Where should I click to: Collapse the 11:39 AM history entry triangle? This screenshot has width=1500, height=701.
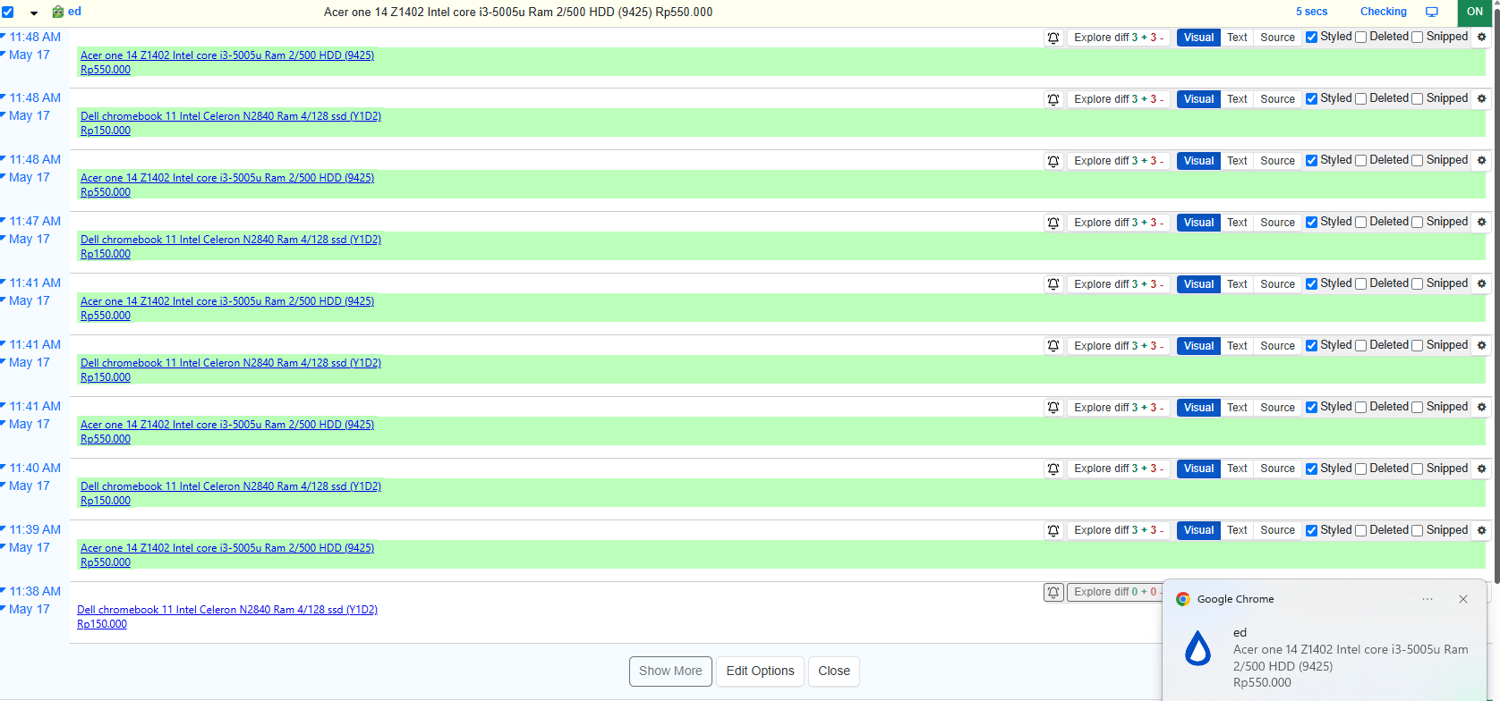(x=4, y=528)
